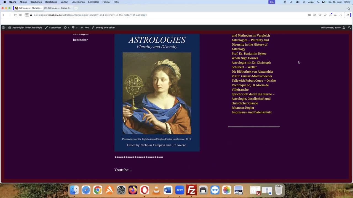
Task: Open the comments bubble in admin bar
Action: point(75,28)
